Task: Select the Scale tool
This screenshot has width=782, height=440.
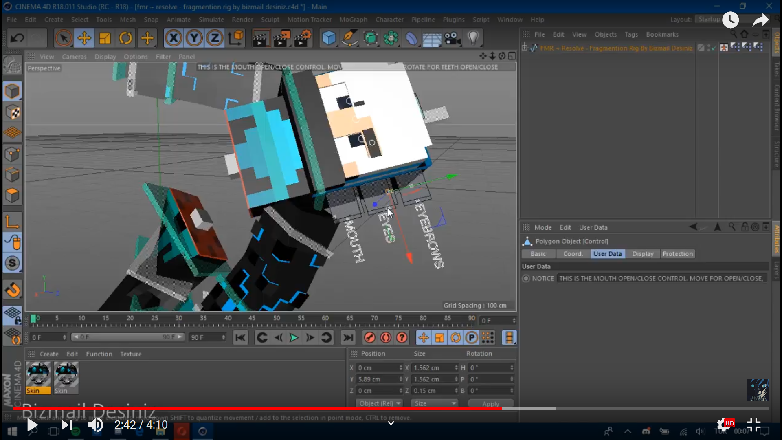Action: pyautogui.click(x=105, y=38)
